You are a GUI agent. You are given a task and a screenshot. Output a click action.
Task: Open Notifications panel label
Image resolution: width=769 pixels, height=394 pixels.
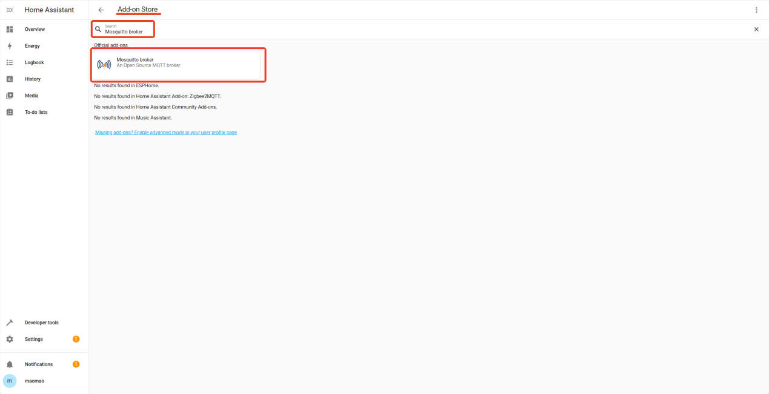(x=39, y=364)
